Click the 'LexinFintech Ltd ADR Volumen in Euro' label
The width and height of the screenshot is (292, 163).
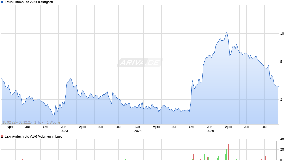coord(33,136)
